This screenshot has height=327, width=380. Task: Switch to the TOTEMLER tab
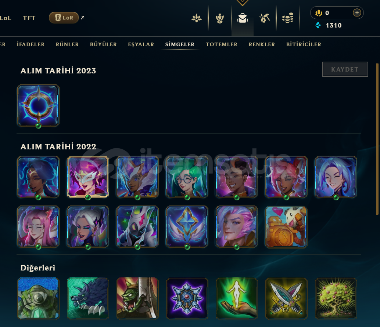point(222,44)
